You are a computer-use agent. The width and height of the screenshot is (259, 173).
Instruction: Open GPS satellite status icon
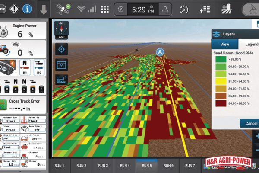click(x=63, y=9)
